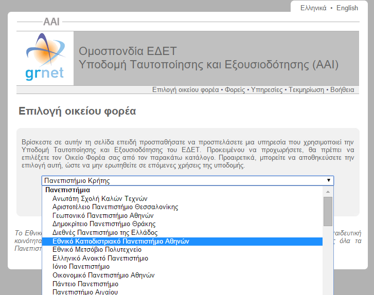This screenshot has height=295, width=374.
Task: Click the dropdown list scrollbar thumb
Action: 328,211
